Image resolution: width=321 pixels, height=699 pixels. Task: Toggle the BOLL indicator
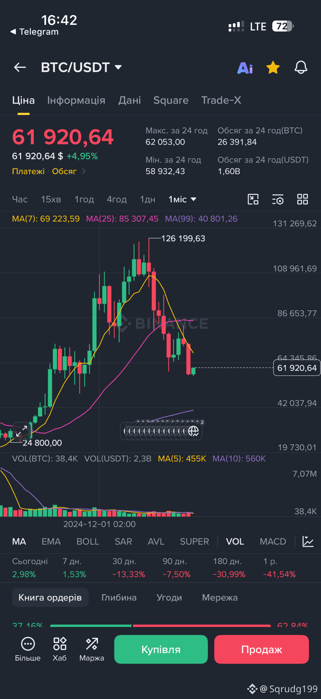(x=88, y=541)
